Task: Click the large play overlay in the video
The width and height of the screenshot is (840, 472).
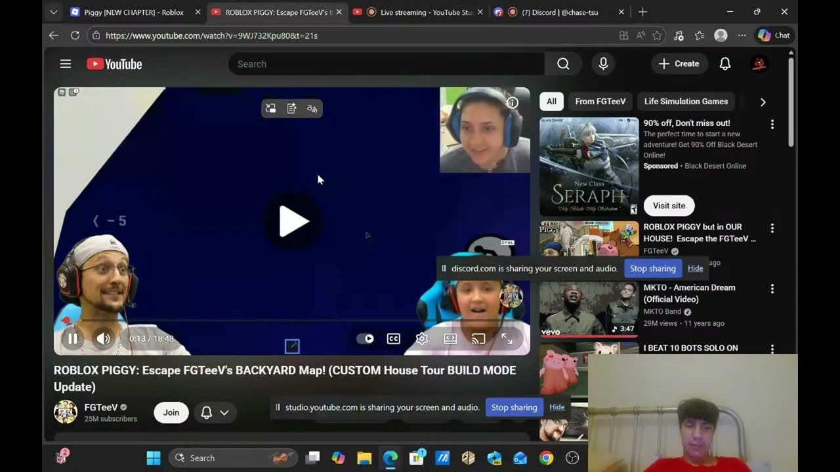Action: (293, 222)
